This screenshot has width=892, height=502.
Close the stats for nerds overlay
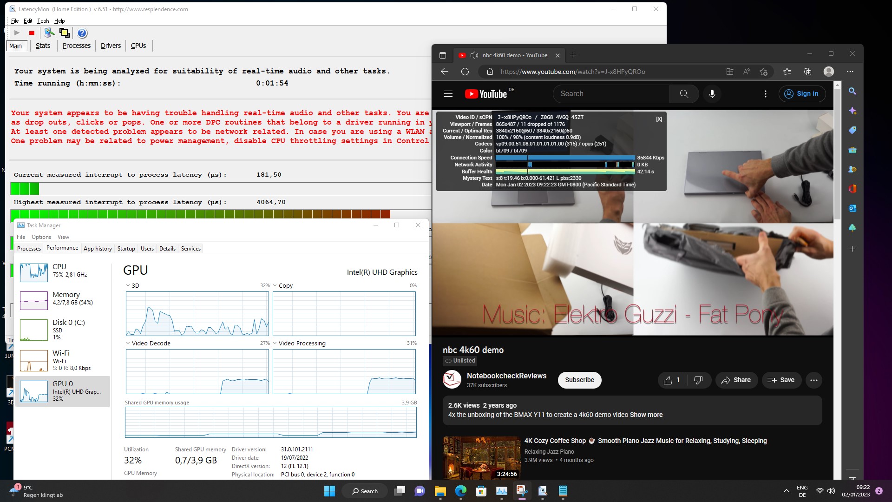point(659,119)
